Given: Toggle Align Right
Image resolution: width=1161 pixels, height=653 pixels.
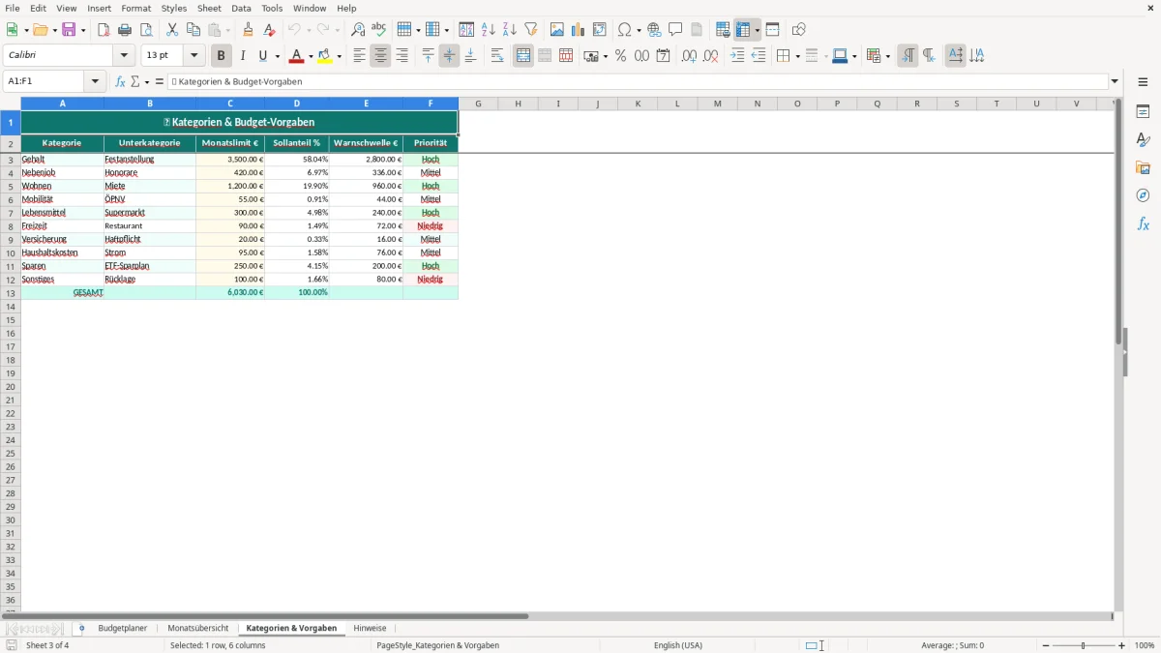Looking at the screenshot, I should pos(402,56).
